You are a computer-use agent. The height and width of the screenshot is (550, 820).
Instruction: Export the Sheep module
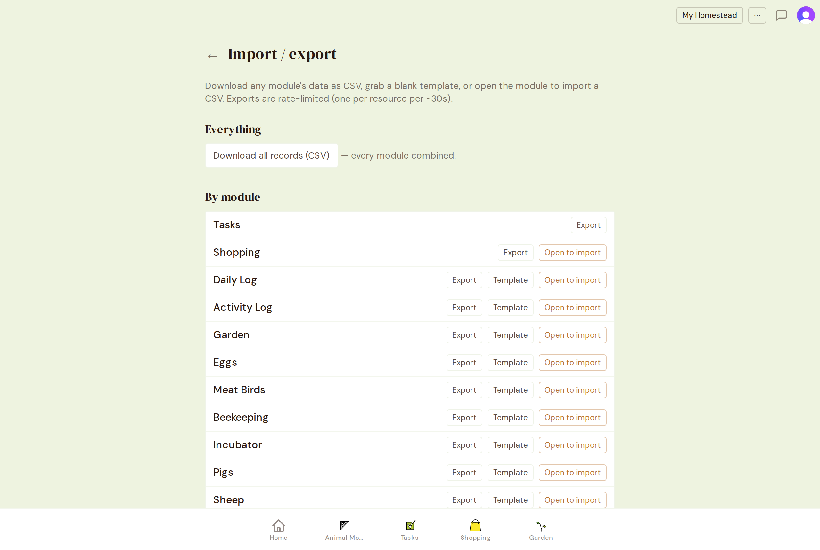coord(464,500)
